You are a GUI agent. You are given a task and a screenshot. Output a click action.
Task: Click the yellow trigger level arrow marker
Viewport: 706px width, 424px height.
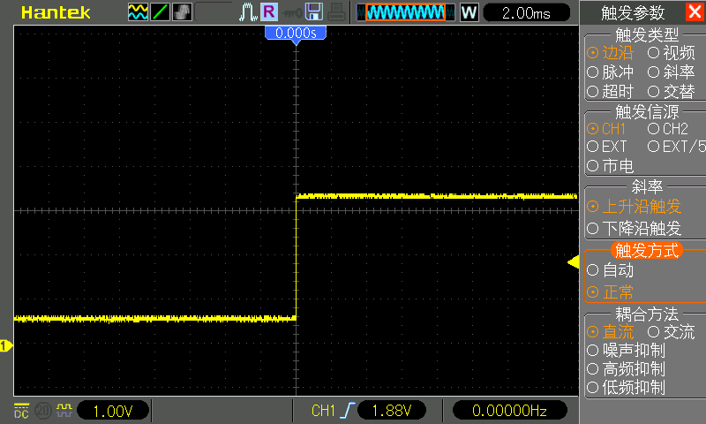click(572, 262)
